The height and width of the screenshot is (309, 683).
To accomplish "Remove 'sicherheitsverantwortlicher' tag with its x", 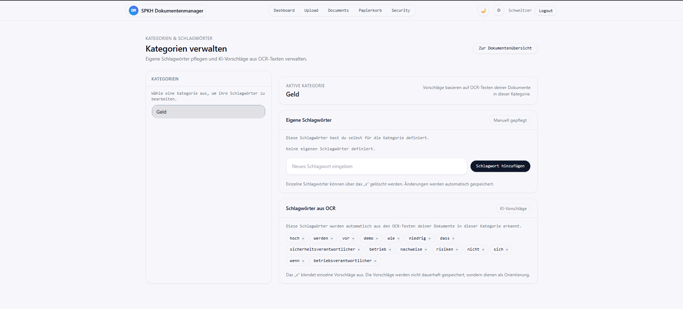I will point(359,250).
